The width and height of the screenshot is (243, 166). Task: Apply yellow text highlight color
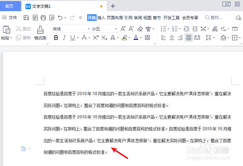coord(124,38)
